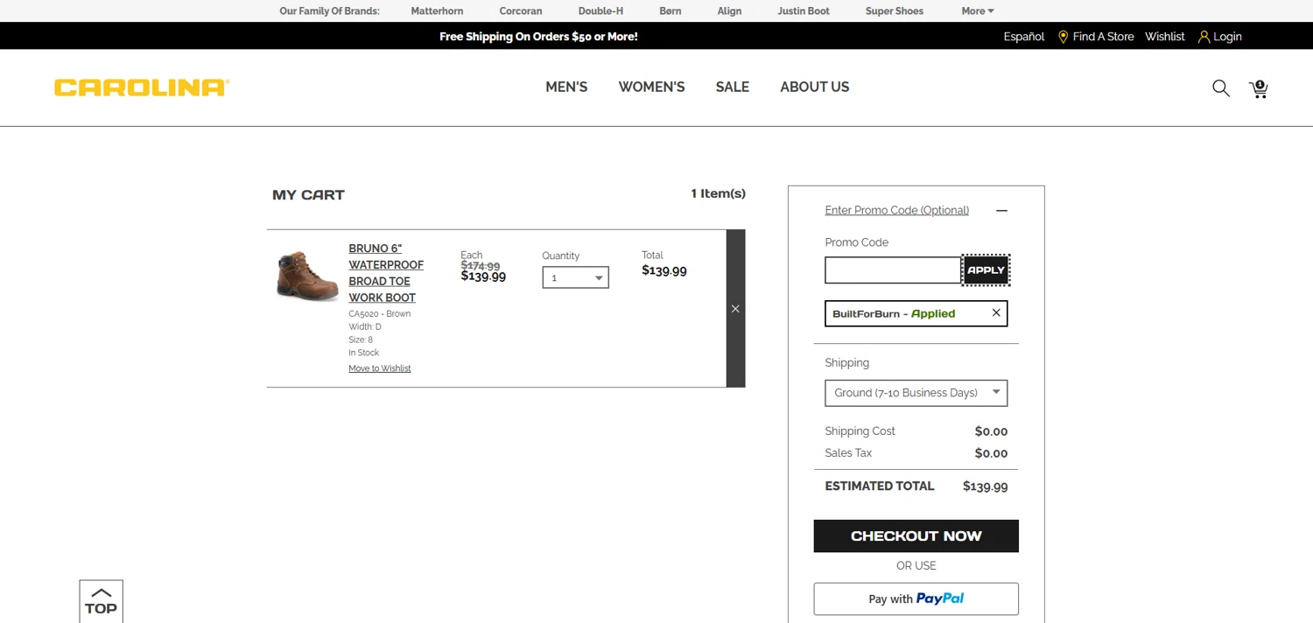Click the APPLY promo button
Image resolution: width=1313 pixels, height=623 pixels.
[986, 270]
